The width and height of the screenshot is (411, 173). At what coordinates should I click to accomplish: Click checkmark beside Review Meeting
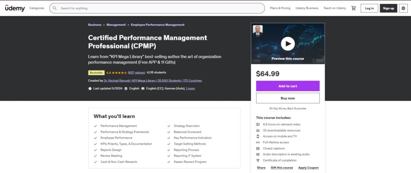(96, 156)
